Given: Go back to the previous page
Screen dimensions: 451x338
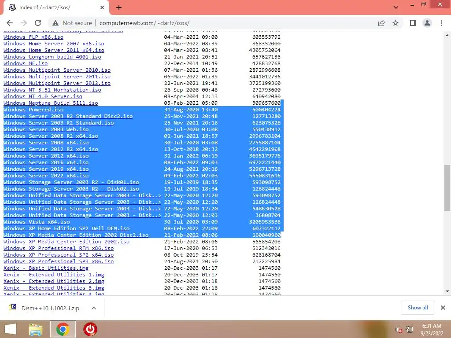Looking at the screenshot, I should [x=10, y=23].
